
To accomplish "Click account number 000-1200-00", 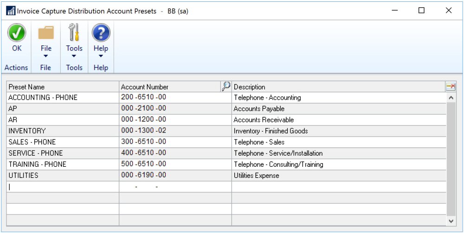I will pyautogui.click(x=143, y=120).
